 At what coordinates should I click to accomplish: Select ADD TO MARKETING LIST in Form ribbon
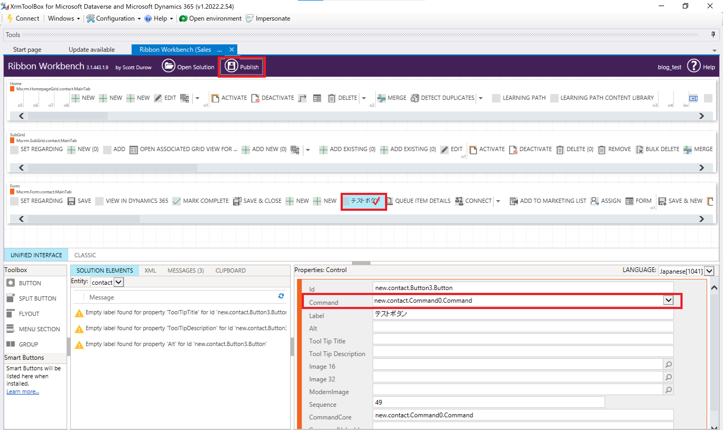548,201
